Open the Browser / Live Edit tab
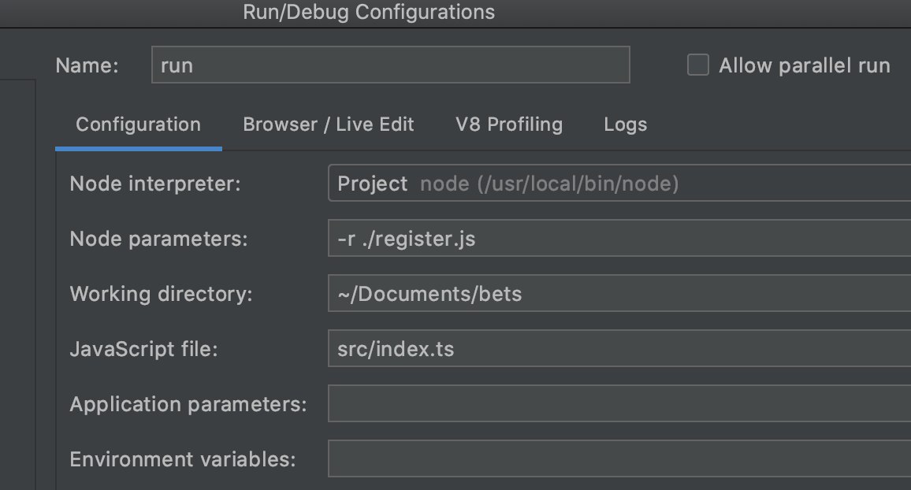Viewport: 911px width, 490px height. point(328,124)
